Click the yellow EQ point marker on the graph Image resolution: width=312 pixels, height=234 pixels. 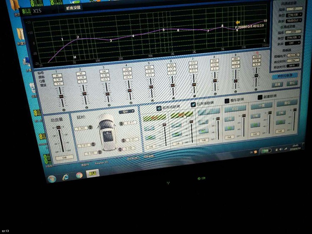(238, 22)
